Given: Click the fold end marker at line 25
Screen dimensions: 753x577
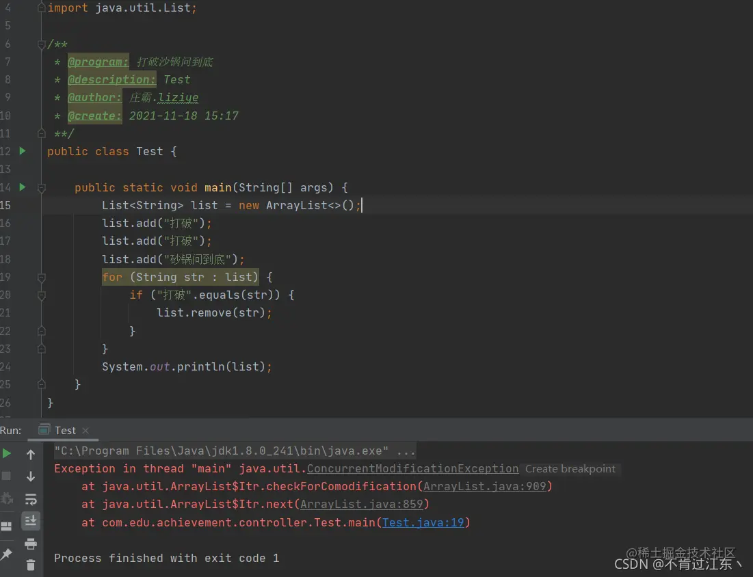Looking at the screenshot, I should (x=42, y=384).
